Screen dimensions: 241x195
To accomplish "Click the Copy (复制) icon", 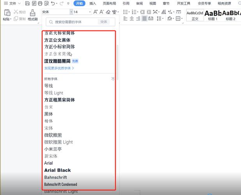I will pos(16,19).
